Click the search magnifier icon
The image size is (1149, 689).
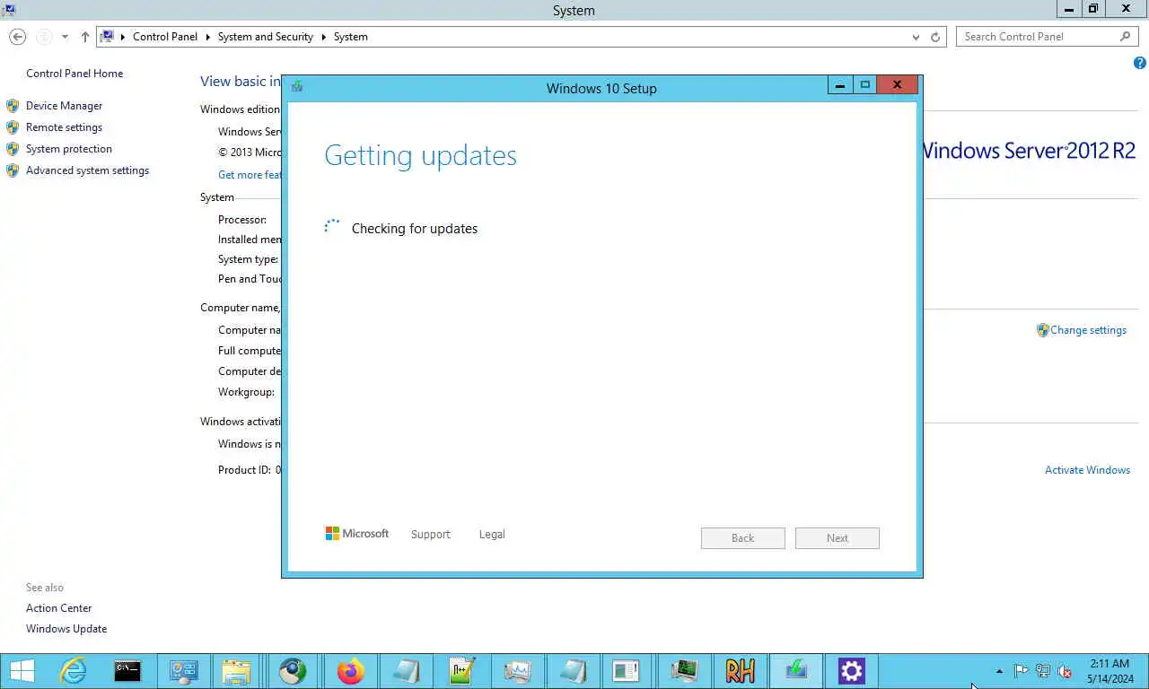[x=1125, y=37]
